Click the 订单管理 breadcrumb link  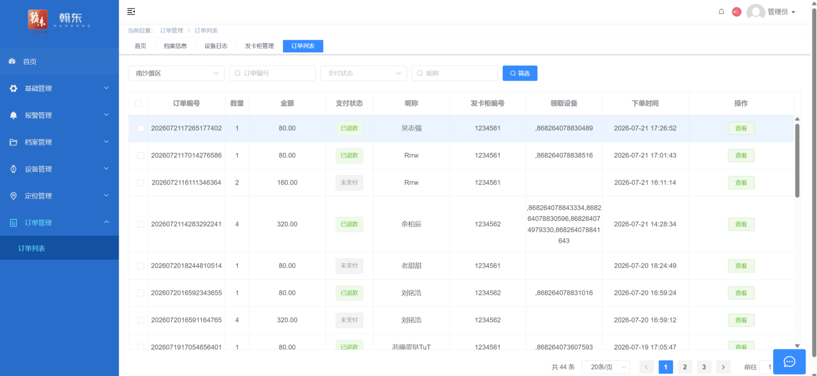[x=171, y=31]
